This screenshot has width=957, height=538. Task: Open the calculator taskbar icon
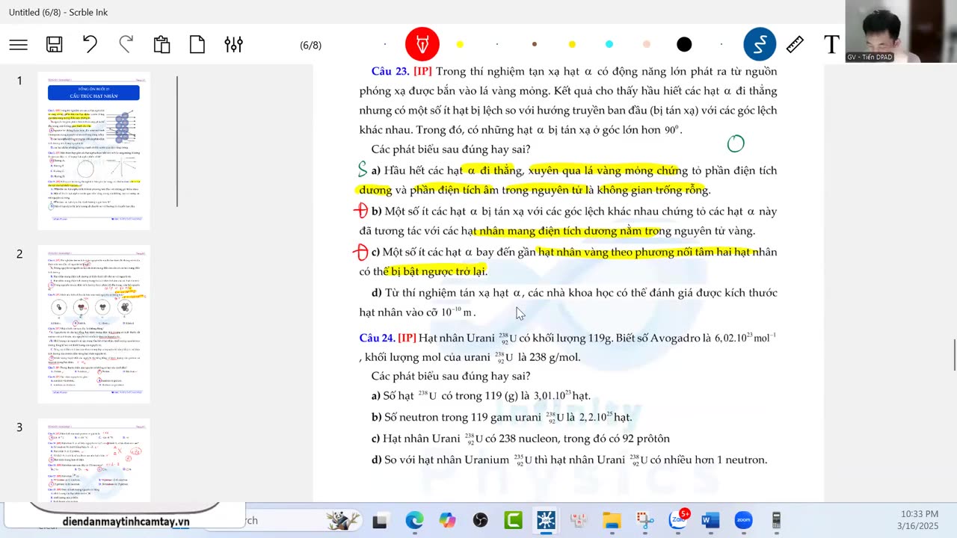(776, 520)
